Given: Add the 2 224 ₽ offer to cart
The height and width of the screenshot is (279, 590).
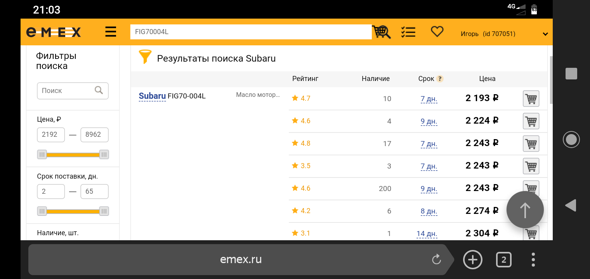Looking at the screenshot, I should click(x=531, y=121).
